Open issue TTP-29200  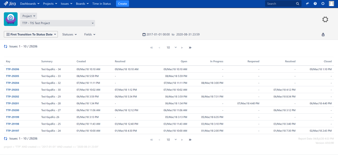(13, 110)
